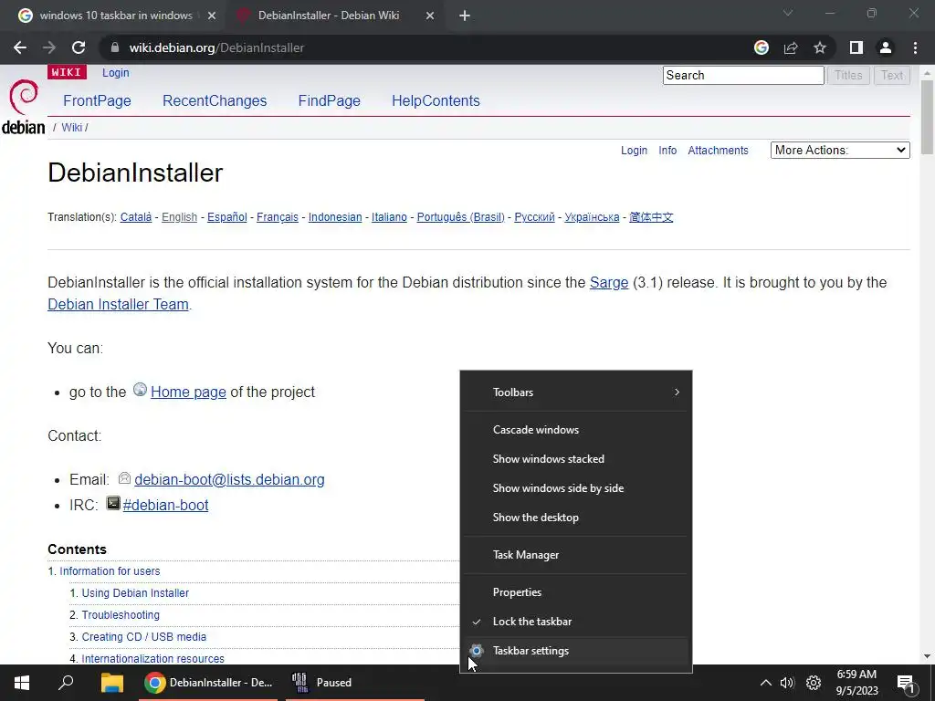Open Troubleshooting contents link
Image resolution: width=935 pixels, height=701 pixels.
[x=121, y=615]
